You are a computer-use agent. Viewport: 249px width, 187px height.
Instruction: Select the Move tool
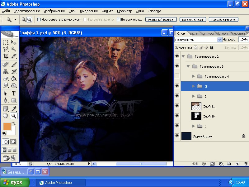point(14,42)
